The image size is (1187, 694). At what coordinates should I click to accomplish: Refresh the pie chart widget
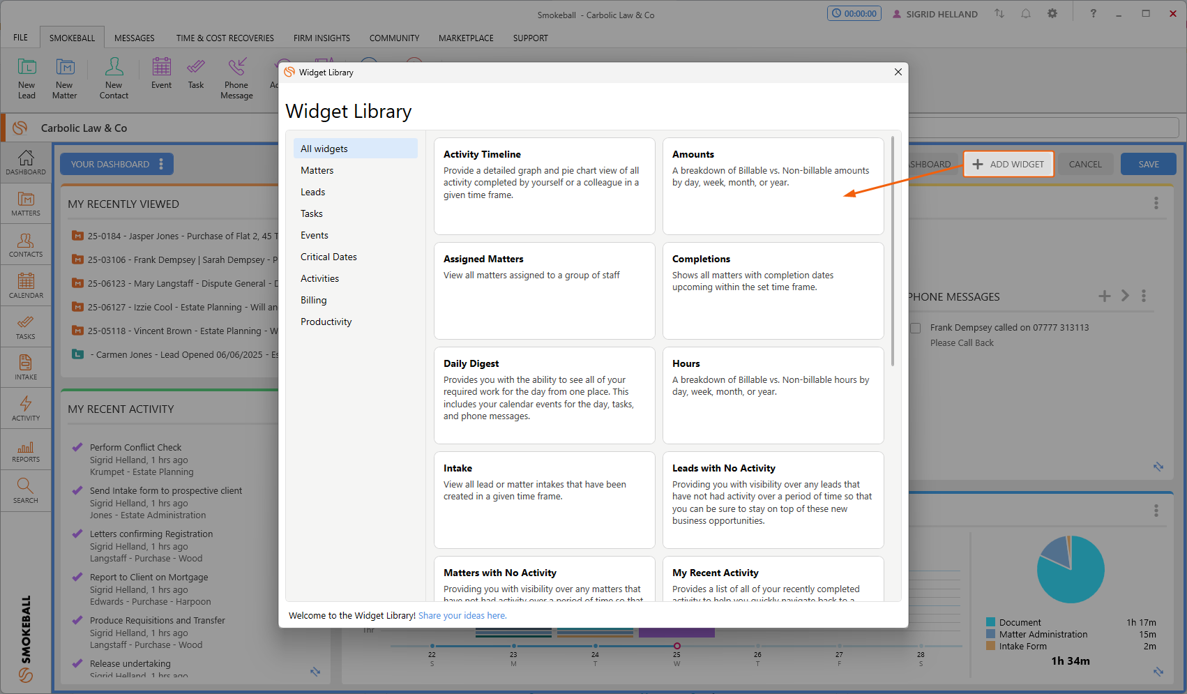point(1158,672)
